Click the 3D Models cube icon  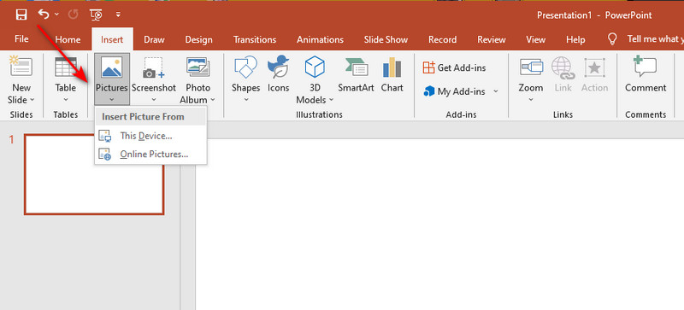tap(315, 67)
